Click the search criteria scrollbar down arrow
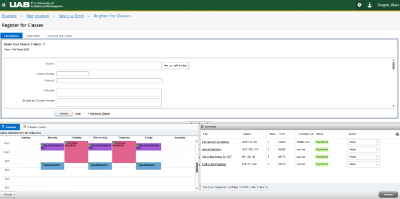Screen dimensions: 400x199 click(394, 106)
